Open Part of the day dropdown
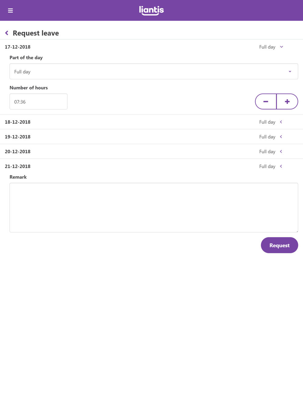Viewport: 303px width, 404px height. point(154,71)
